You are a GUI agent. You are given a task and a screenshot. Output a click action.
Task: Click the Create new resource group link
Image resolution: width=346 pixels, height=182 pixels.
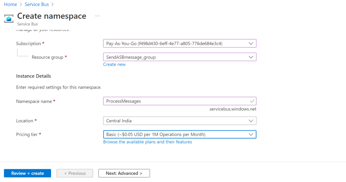pos(114,64)
